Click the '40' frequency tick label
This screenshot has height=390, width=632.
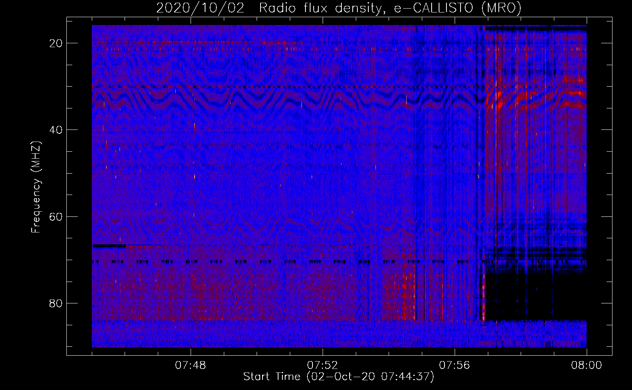click(56, 130)
